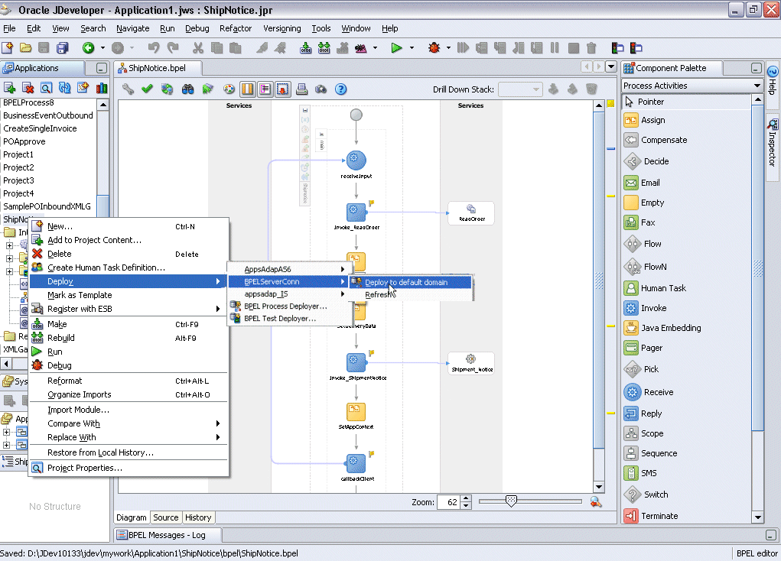Viewport: 781px width, 561px height.
Task: Click the blue Help question mark icon
Action: [340, 89]
